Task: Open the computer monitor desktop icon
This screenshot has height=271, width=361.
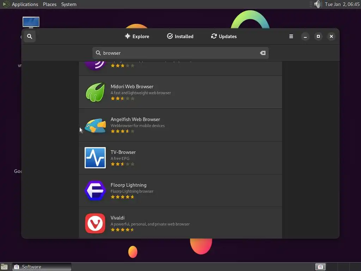Action: [x=31, y=22]
